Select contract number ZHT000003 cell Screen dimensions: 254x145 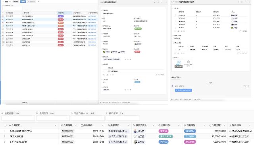click(67, 141)
